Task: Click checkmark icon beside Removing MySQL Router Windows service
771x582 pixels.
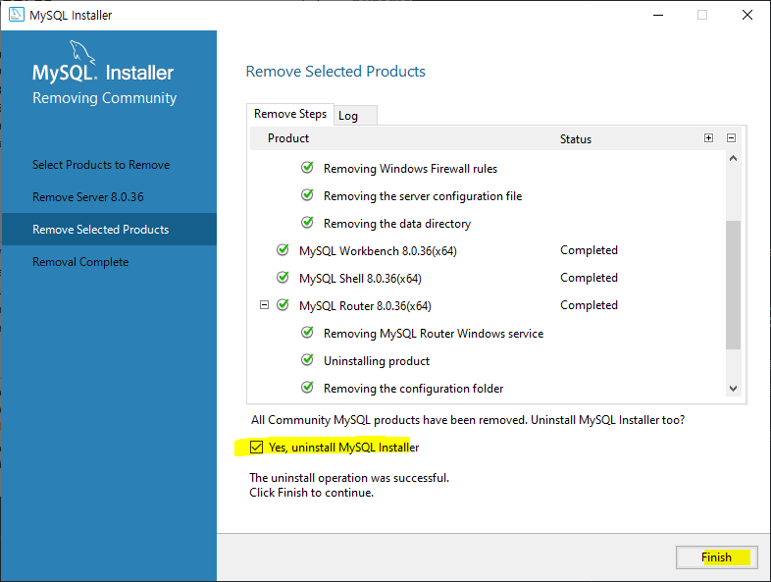Action: click(307, 333)
